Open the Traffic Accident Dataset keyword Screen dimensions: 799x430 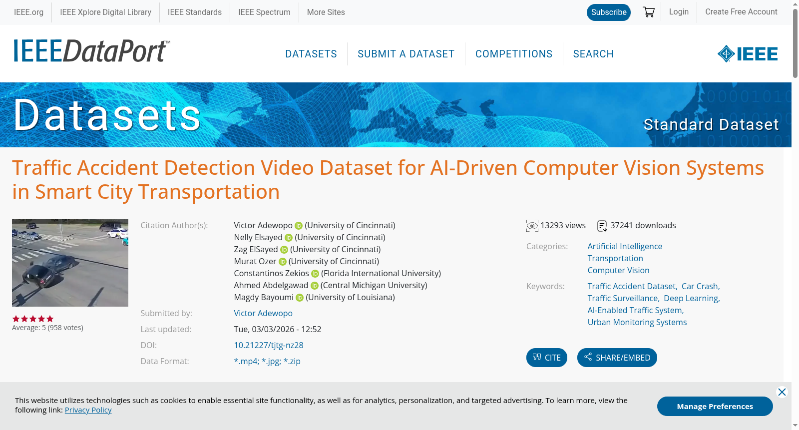pos(632,287)
